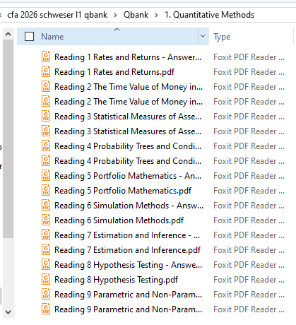Click the PDF icon of Reading 1 Rates and Returns - Answer file
This screenshot has width=296, height=325.
(x=46, y=57)
